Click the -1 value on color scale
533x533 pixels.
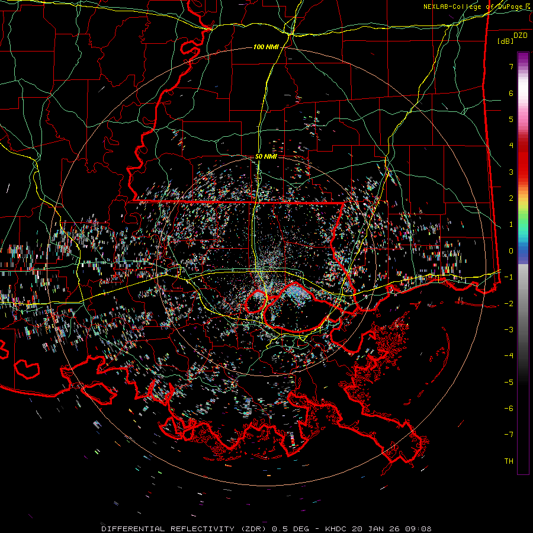click(509, 277)
